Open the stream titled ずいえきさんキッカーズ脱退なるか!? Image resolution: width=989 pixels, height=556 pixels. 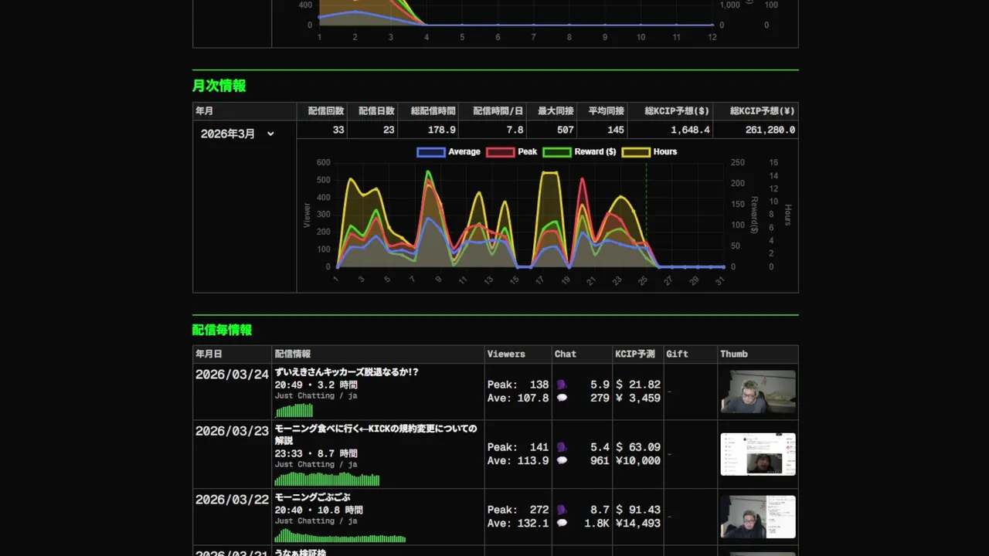347,372
